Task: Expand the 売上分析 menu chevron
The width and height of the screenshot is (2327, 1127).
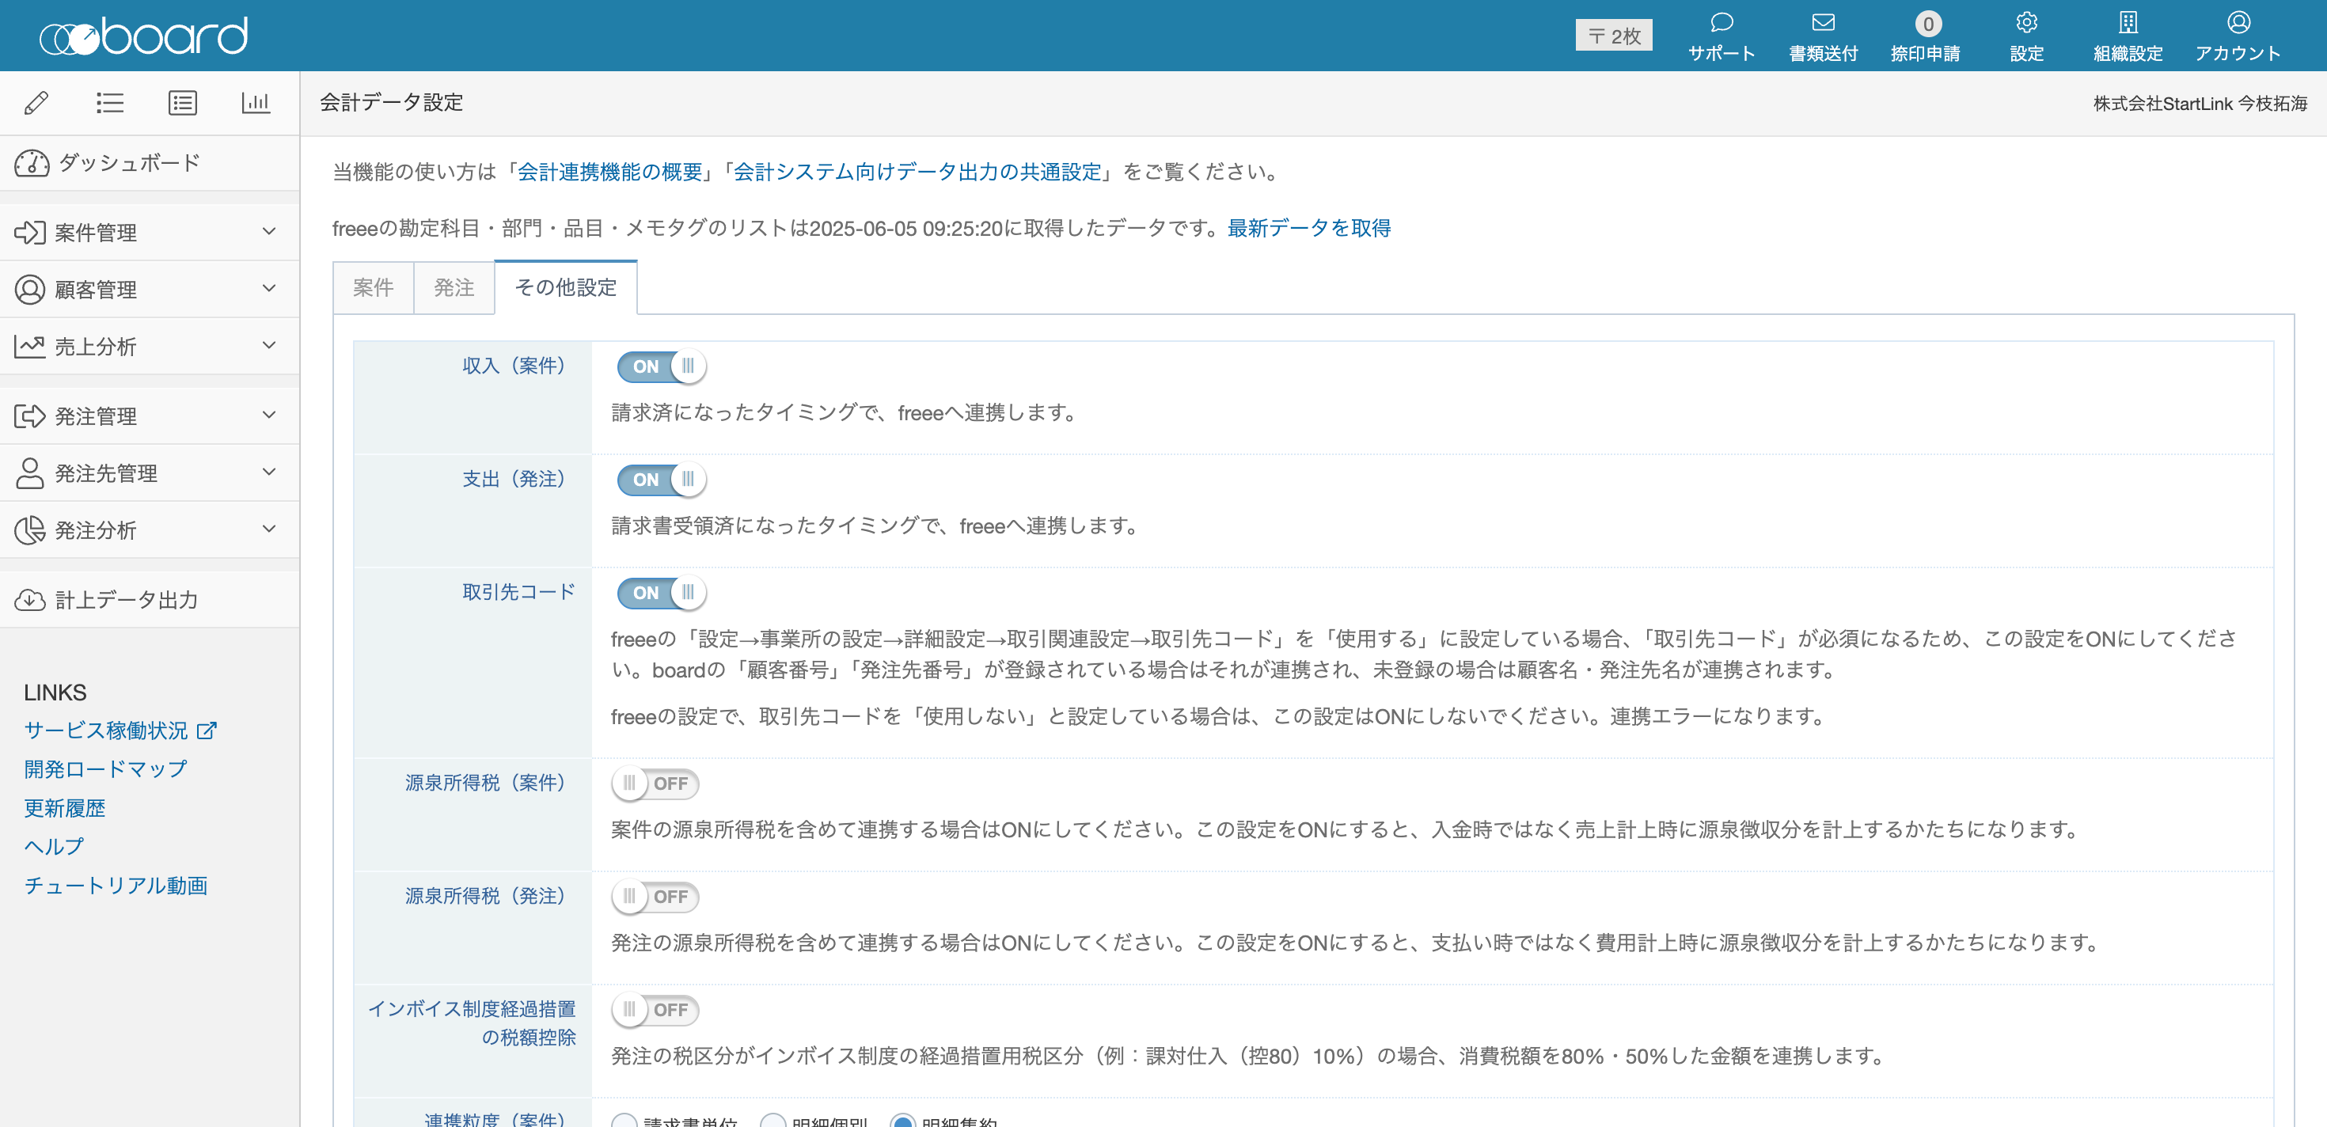Action: click(x=269, y=345)
